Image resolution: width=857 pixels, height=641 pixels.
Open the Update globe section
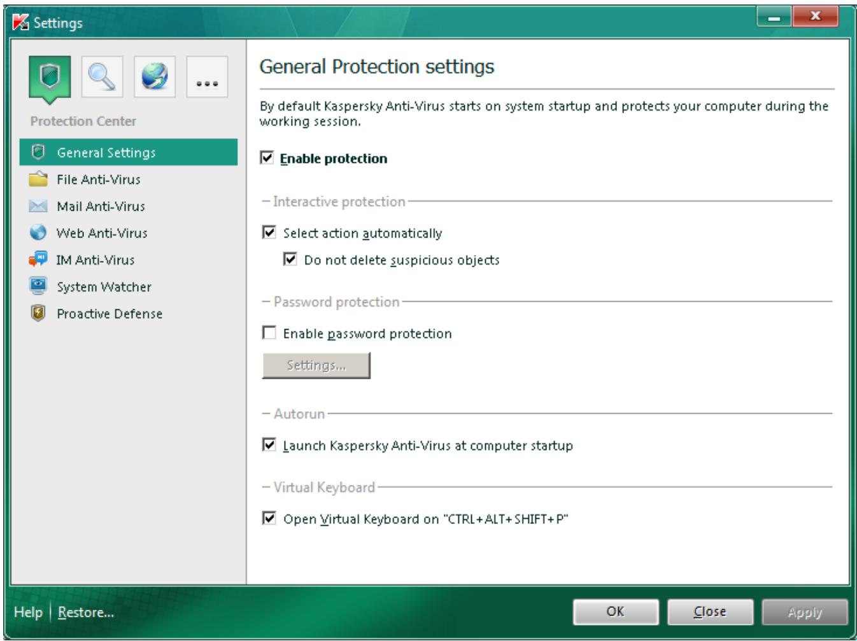(155, 77)
